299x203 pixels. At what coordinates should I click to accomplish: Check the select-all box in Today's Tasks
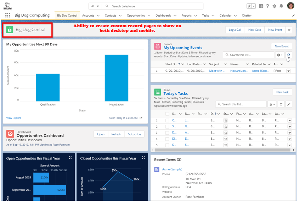coord(167,114)
